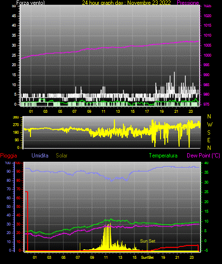The image size is (222, 264).
Task: Click the N label atop direction scale
Action: click(x=209, y=117)
